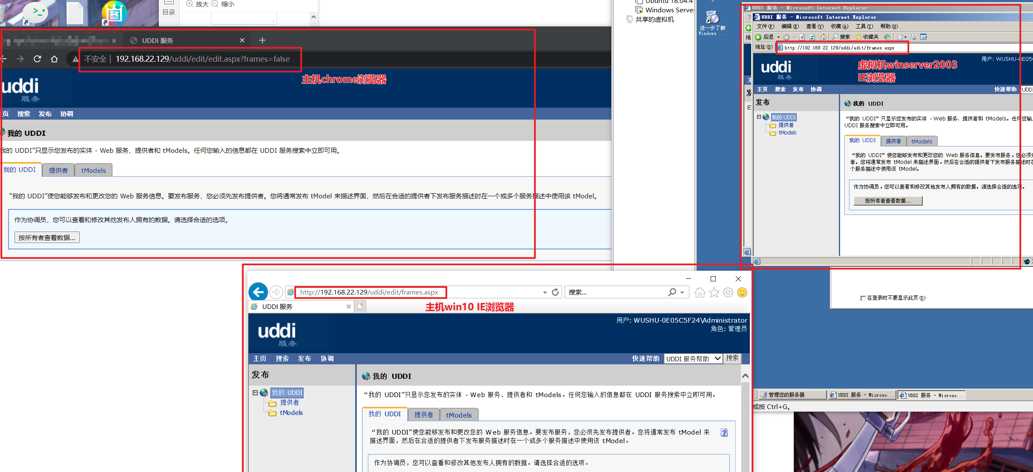Switch to the tModels tab
Screen dimensions: 1033x472
459,415
